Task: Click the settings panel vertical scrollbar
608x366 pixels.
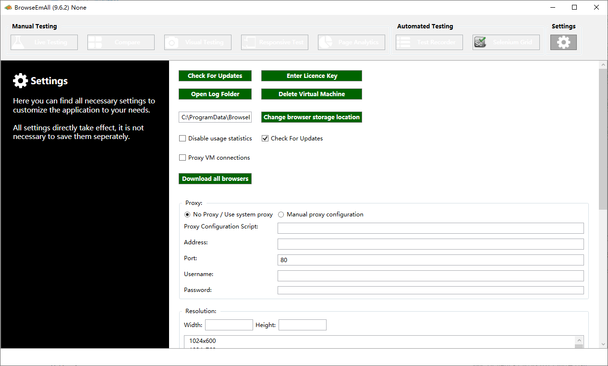Action: click(x=603, y=139)
